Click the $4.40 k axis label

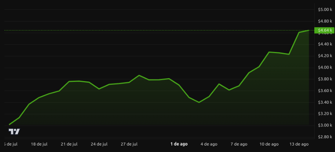pos(325,45)
